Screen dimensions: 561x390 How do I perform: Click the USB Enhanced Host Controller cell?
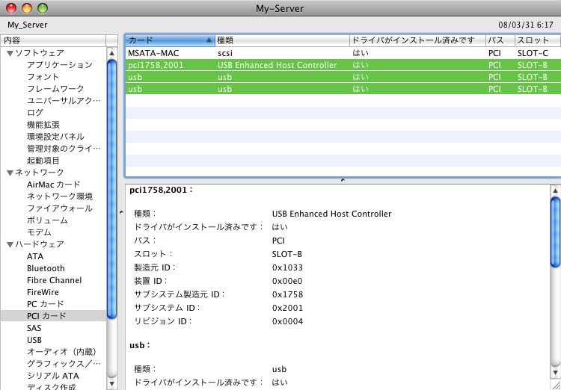coord(278,65)
